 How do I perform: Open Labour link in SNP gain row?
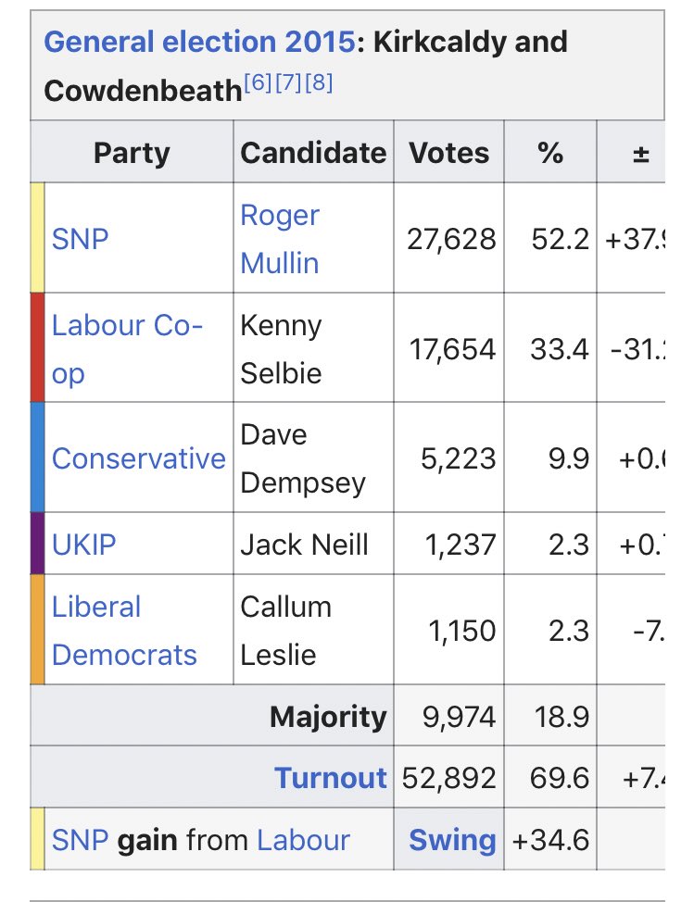[303, 840]
